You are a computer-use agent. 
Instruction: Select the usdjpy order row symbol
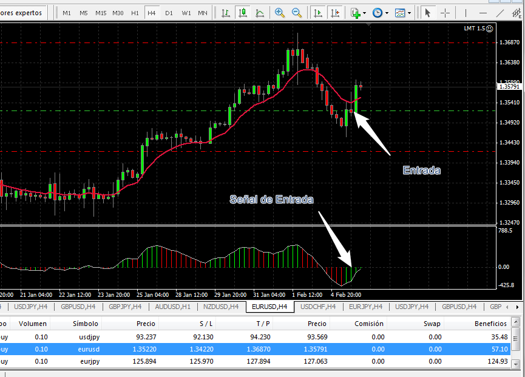89,337
